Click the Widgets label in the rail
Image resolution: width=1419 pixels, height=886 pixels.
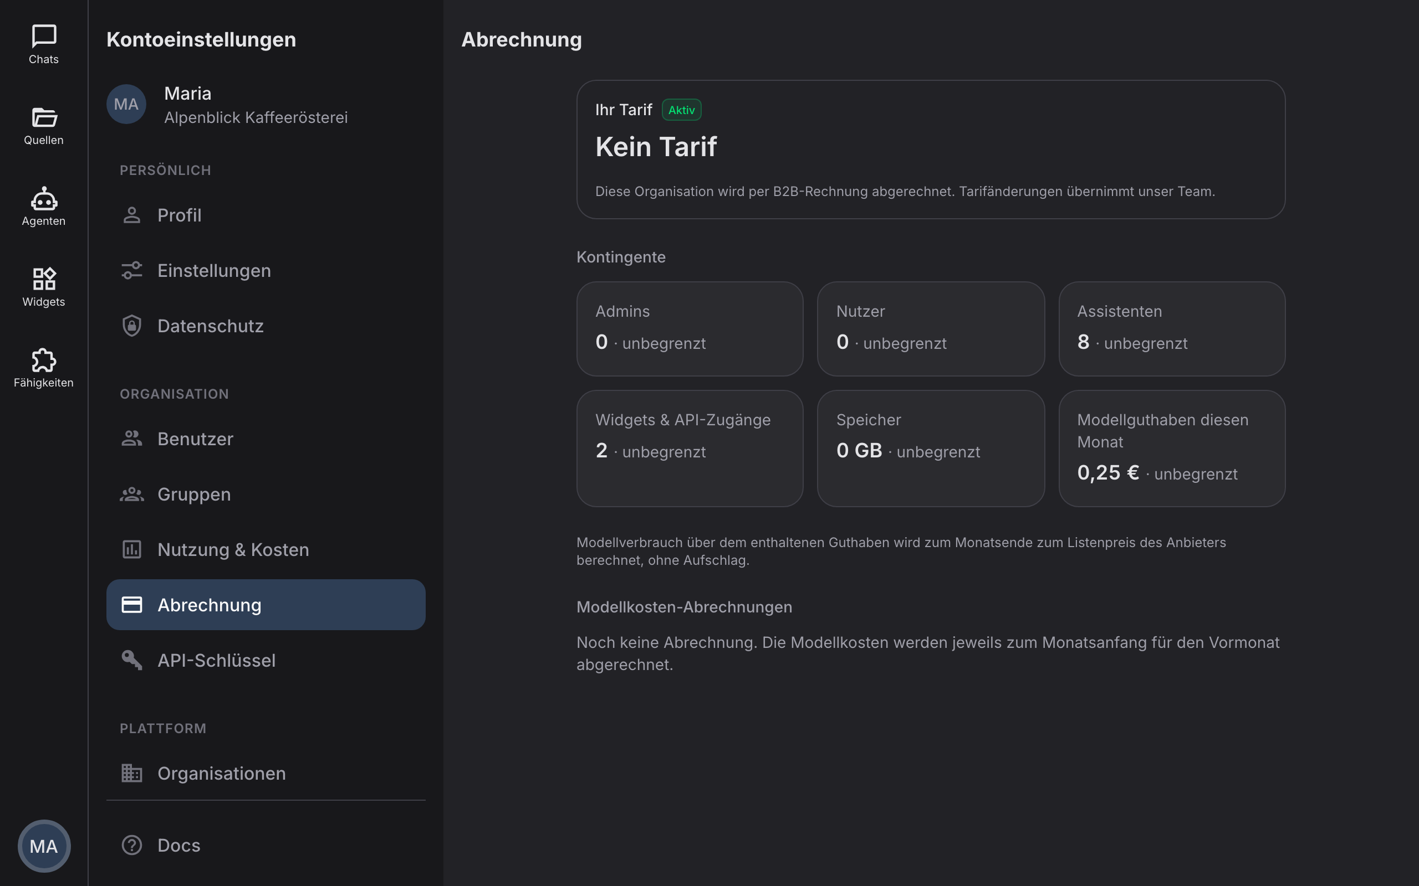click(44, 302)
